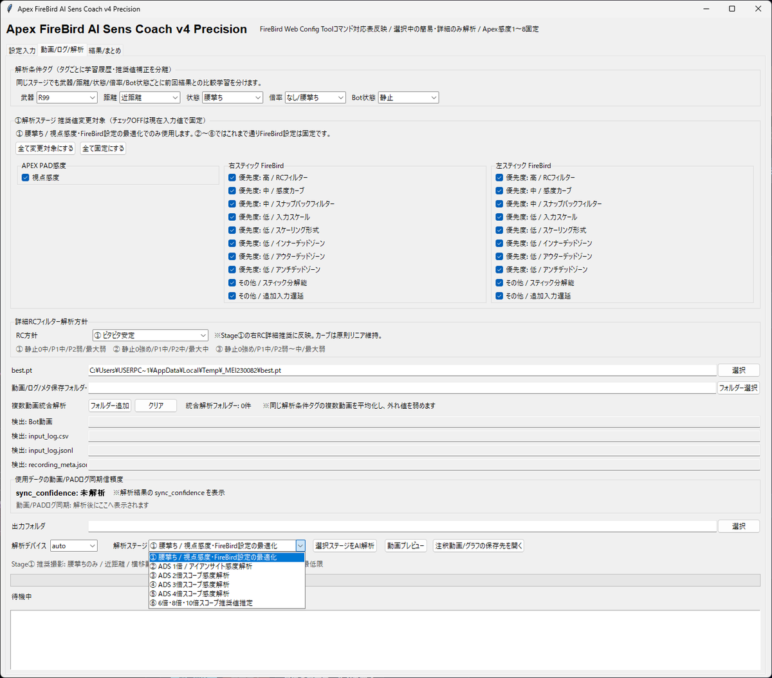Click the 全て変更対象にする button
The height and width of the screenshot is (678, 772).
click(x=45, y=149)
